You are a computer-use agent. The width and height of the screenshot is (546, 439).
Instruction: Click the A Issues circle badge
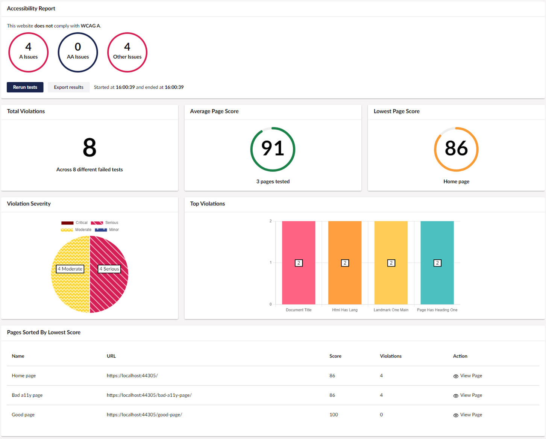29,52
